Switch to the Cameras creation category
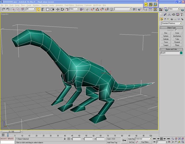The image size is (185, 144). (172, 19)
